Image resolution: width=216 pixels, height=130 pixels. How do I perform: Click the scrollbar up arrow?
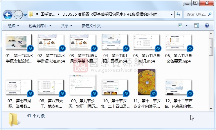pos(211,33)
